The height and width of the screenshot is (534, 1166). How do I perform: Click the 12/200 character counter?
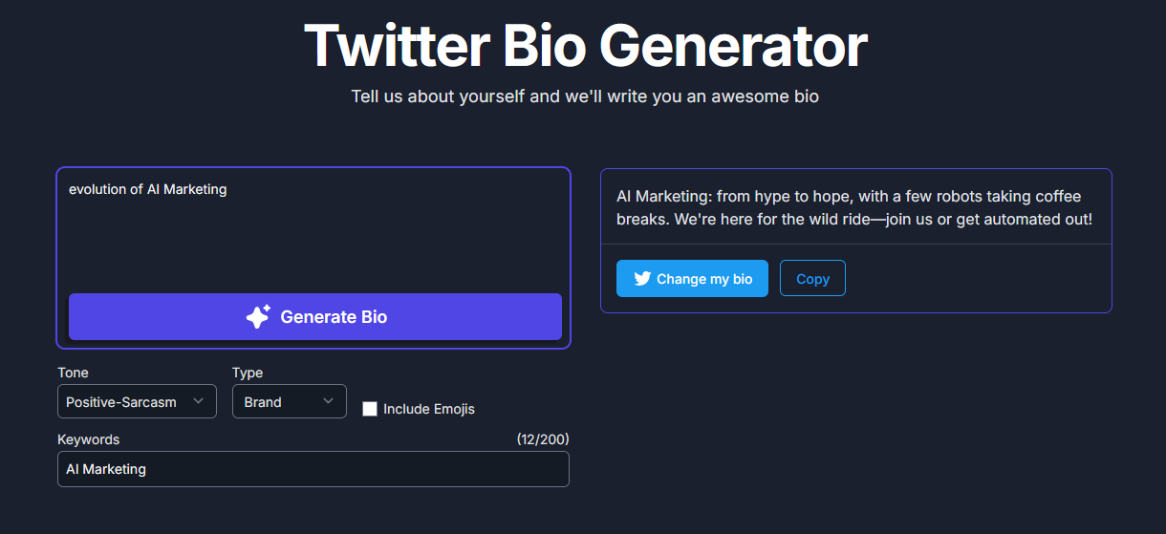pyautogui.click(x=543, y=439)
